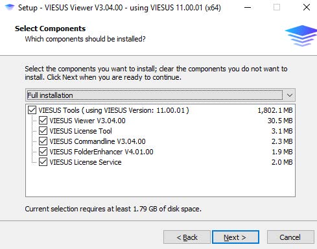The image size is (317, 249).
Task: Open the Full installation dropdown arrow
Action: [290, 95]
